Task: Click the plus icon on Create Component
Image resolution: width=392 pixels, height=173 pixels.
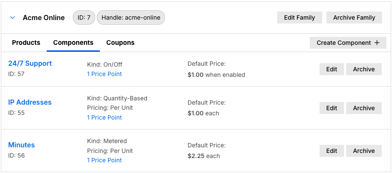Action: tap(377, 43)
